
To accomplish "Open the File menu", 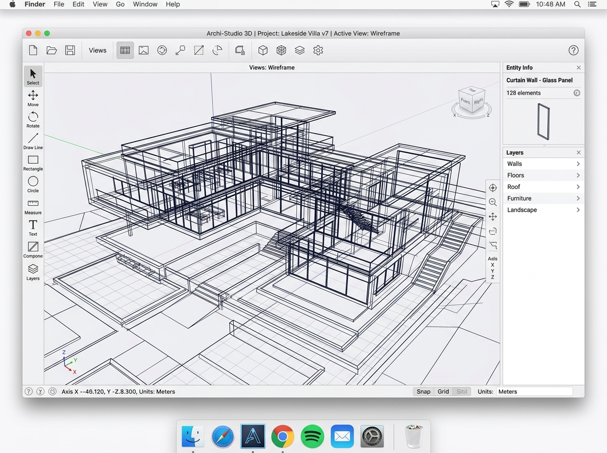I will tap(59, 4).
